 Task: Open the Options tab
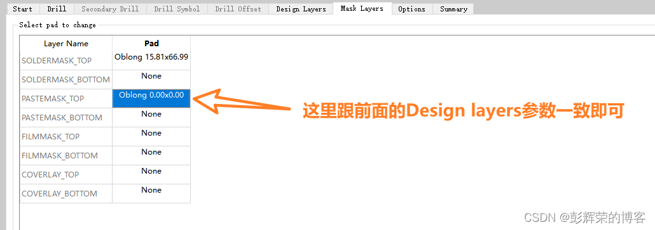tap(411, 9)
